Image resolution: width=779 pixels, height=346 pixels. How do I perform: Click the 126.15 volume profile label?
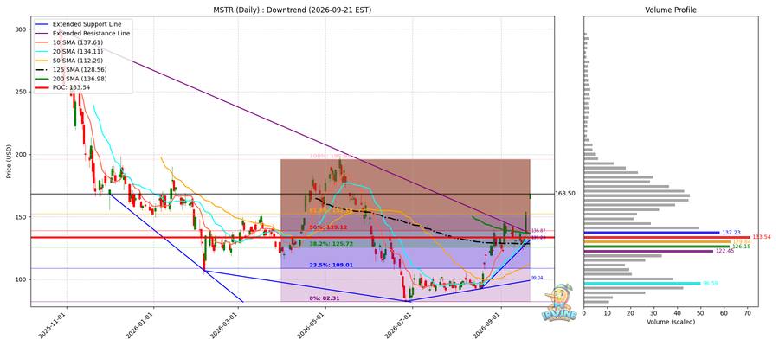point(740,247)
